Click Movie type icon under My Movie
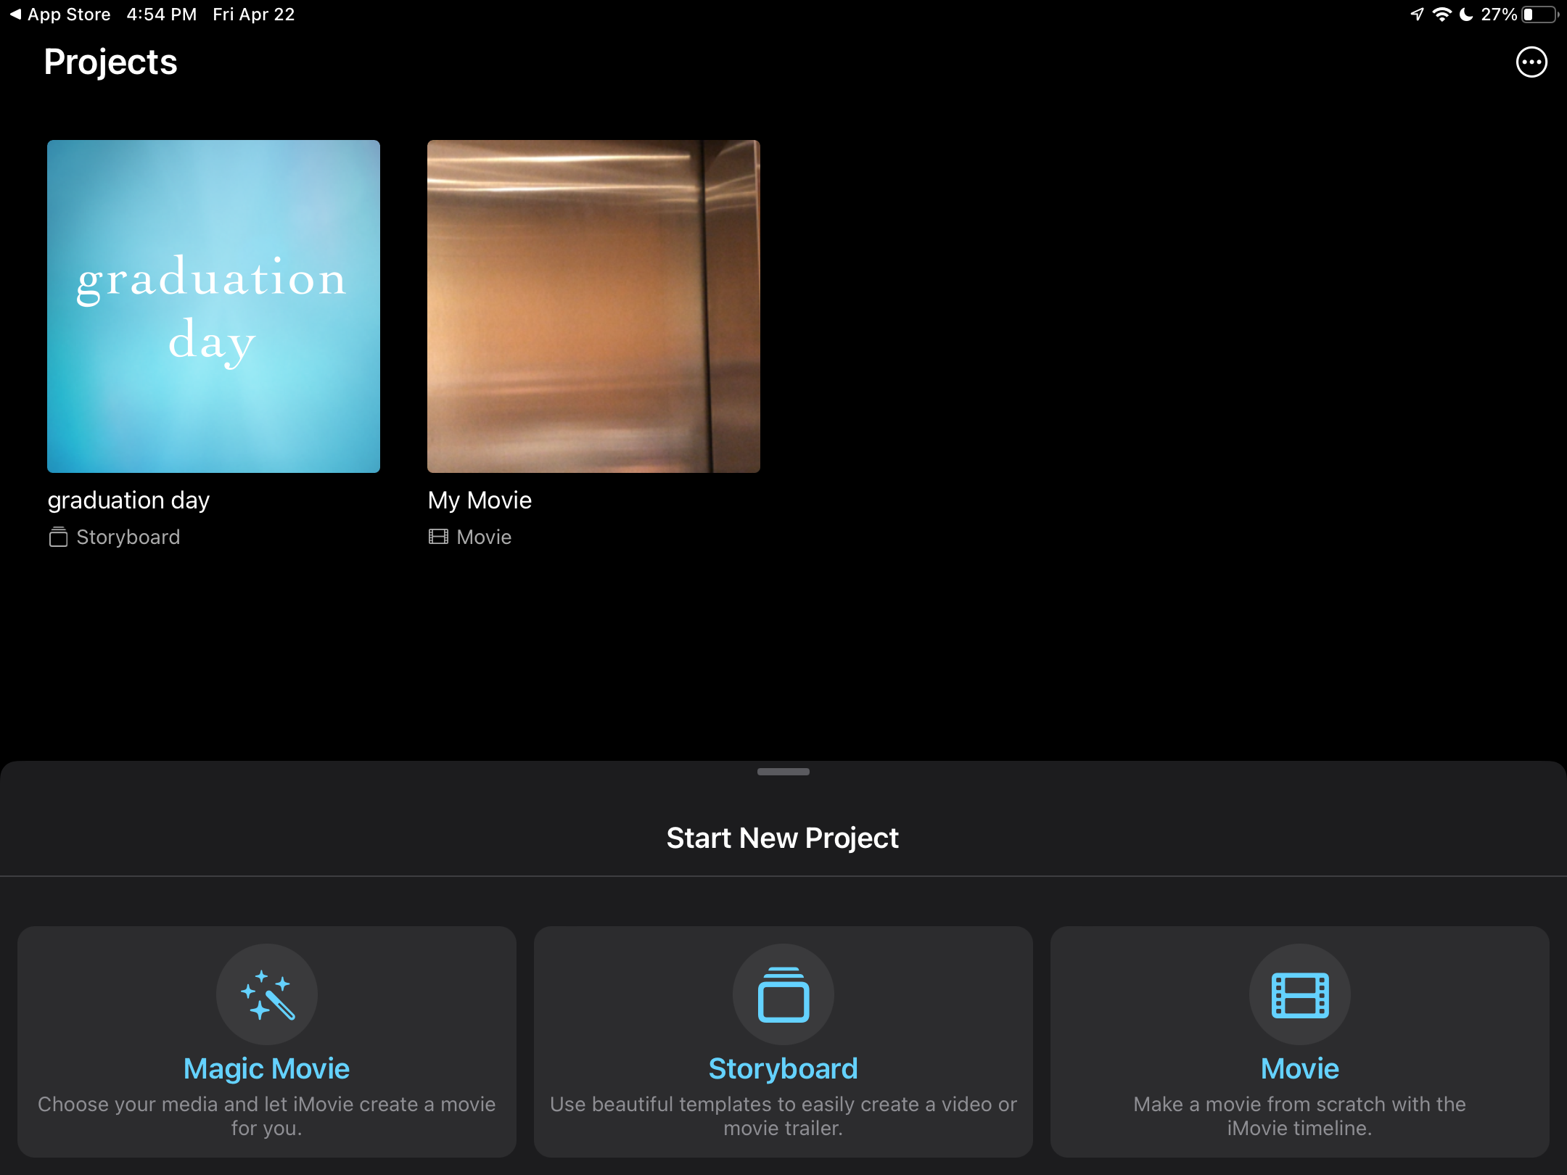Viewport: 1567px width, 1175px height. (438, 537)
